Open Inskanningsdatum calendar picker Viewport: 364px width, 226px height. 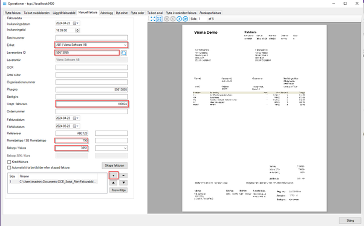click(76, 23)
